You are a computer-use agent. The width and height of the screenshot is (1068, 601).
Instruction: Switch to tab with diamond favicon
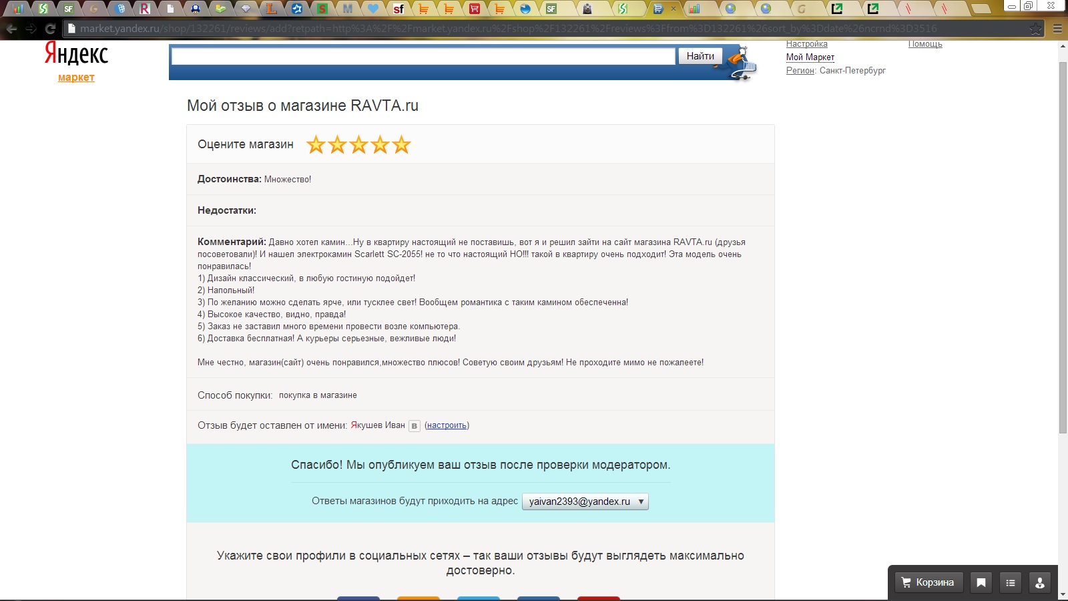point(246,9)
